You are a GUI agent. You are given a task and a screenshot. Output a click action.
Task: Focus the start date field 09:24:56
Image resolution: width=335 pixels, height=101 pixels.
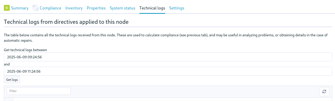click(x=168, y=57)
